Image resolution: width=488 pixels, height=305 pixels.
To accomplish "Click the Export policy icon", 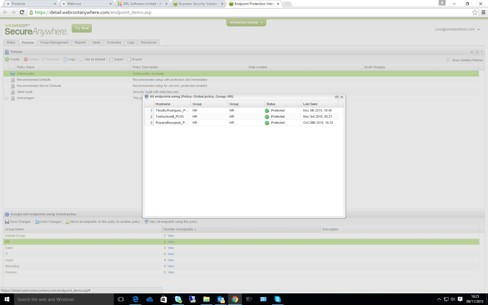I will point(130,59).
